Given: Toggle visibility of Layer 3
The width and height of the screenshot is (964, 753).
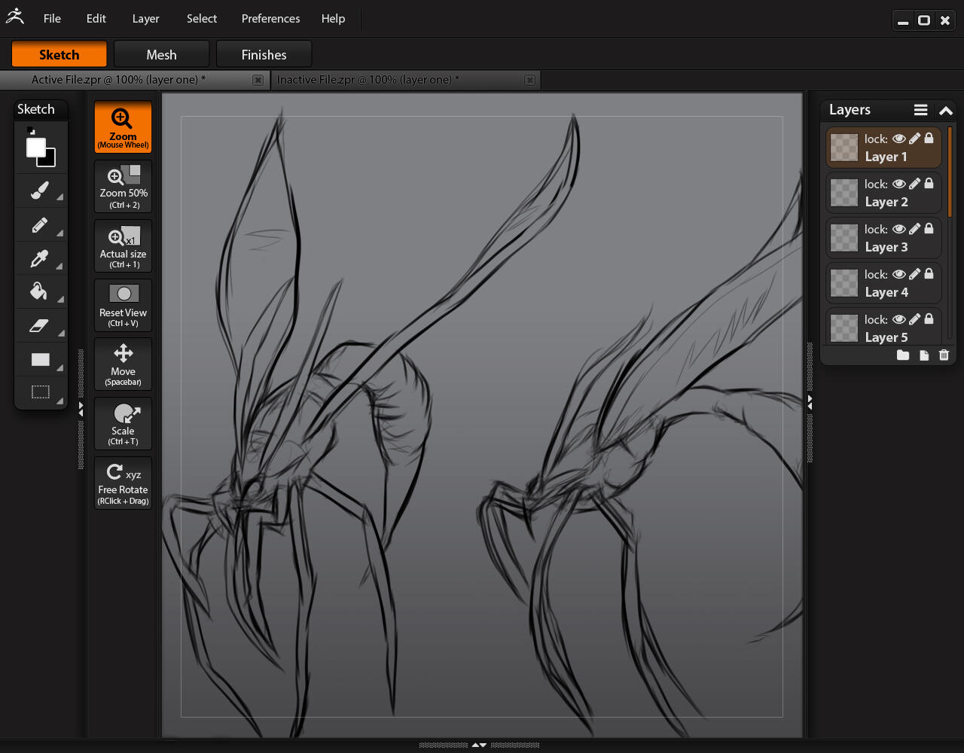Looking at the screenshot, I should 898,229.
